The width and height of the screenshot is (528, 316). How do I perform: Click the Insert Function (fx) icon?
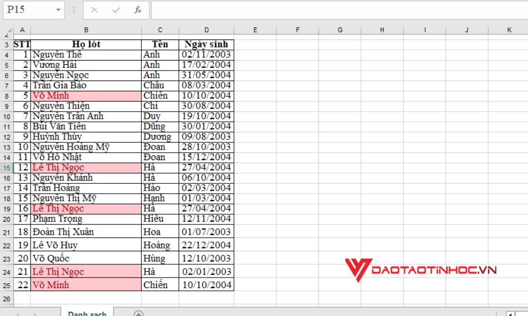(137, 10)
